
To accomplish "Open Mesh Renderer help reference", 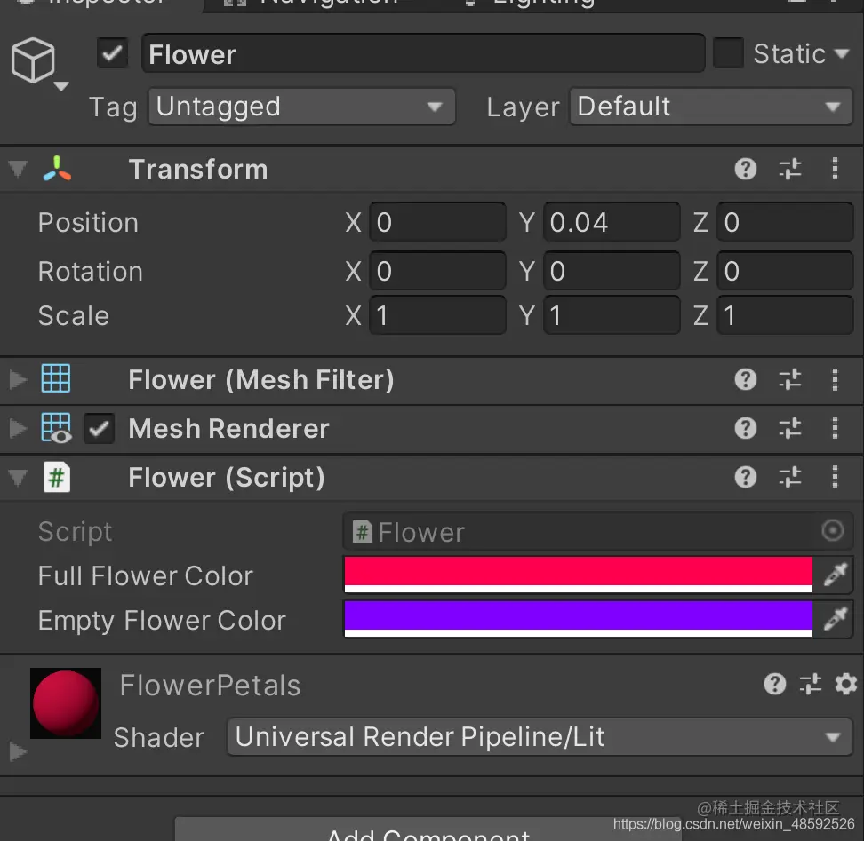I will point(746,428).
